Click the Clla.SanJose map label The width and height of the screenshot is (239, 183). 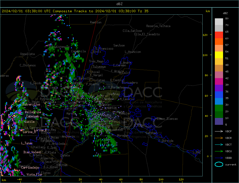(x=132, y=31)
